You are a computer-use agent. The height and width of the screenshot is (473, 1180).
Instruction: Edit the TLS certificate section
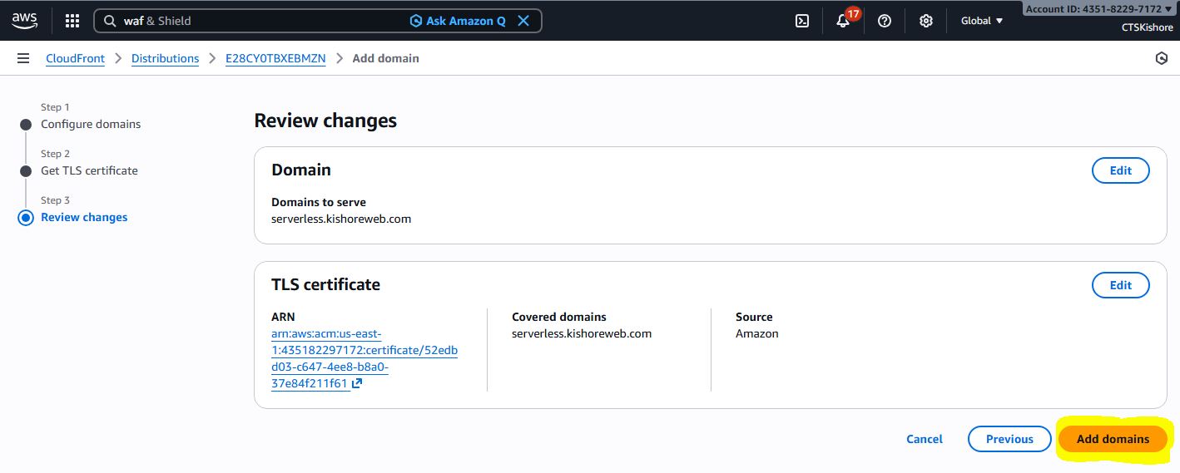coord(1120,285)
